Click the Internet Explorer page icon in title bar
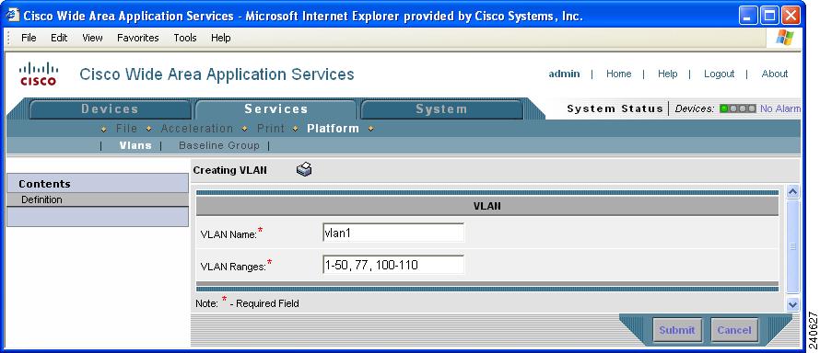Screen dimensions: 820x353 13,15
